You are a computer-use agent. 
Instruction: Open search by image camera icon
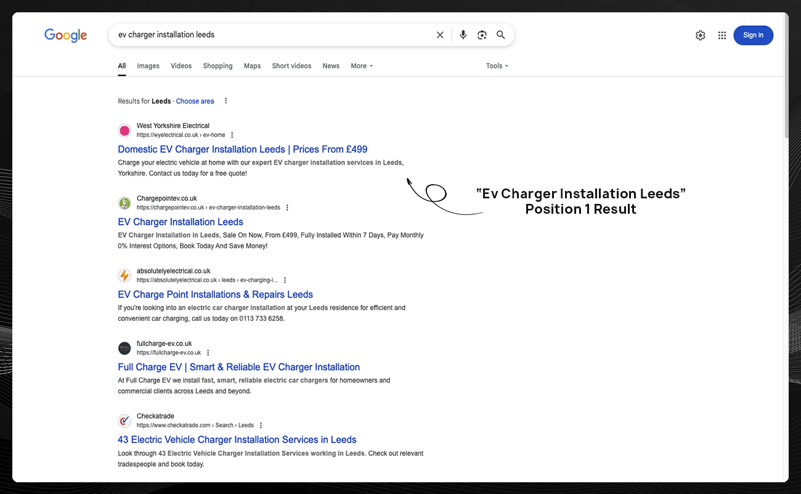pos(482,35)
